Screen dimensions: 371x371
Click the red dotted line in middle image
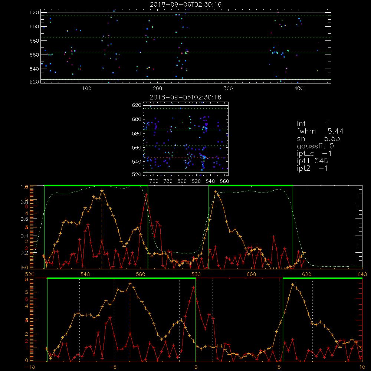click(185, 158)
